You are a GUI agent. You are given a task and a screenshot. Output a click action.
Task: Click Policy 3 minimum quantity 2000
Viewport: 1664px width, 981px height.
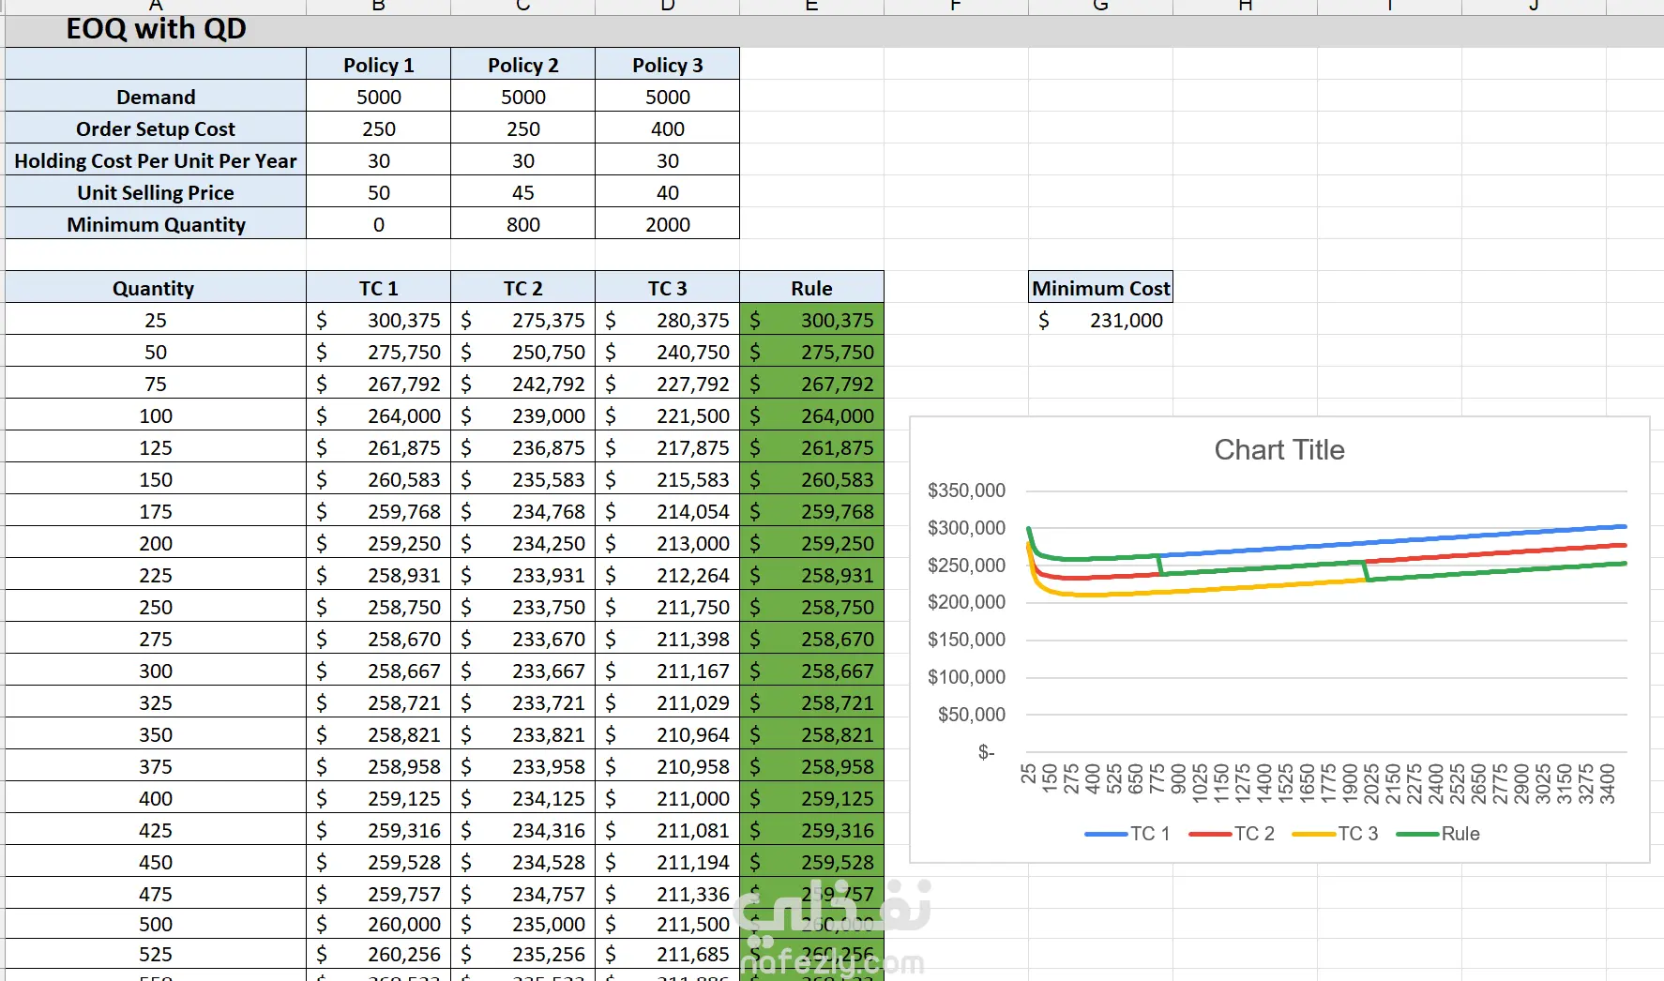click(667, 224)
